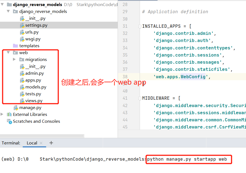Click the Python icon of manage.py
Viewport: 246px width, 173px height.
click(16, 108)
